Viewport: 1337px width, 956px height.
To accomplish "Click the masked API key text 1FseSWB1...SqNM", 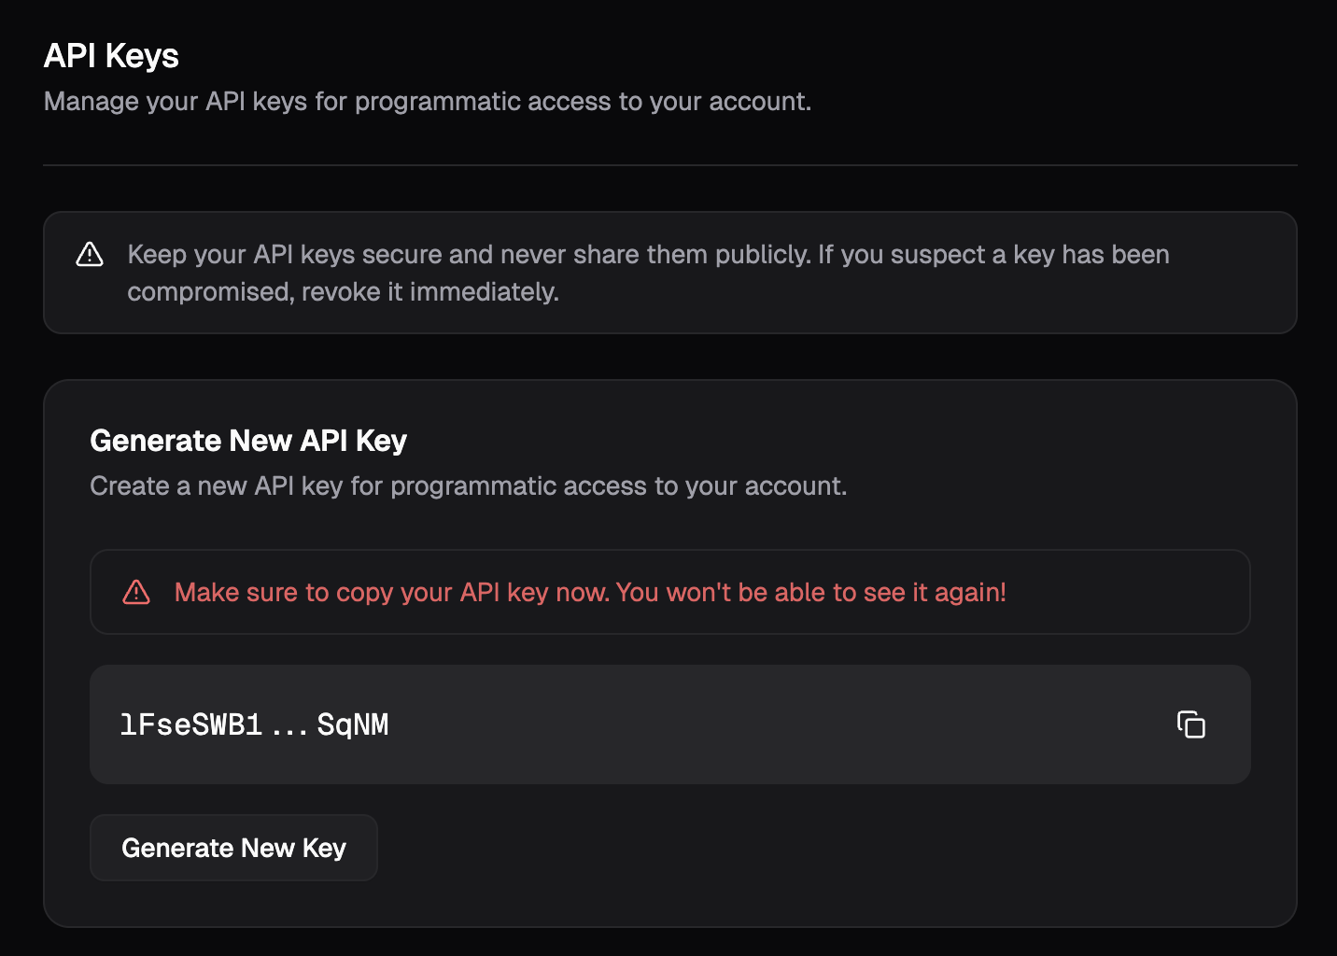I will (x=254, y=724).
